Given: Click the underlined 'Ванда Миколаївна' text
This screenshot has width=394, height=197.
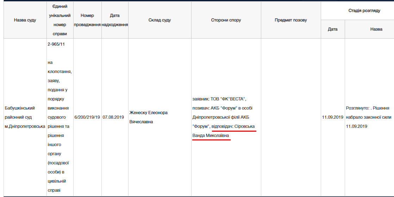Looking at the screenshot, I should pyautogui.click(x=211, y=135).
